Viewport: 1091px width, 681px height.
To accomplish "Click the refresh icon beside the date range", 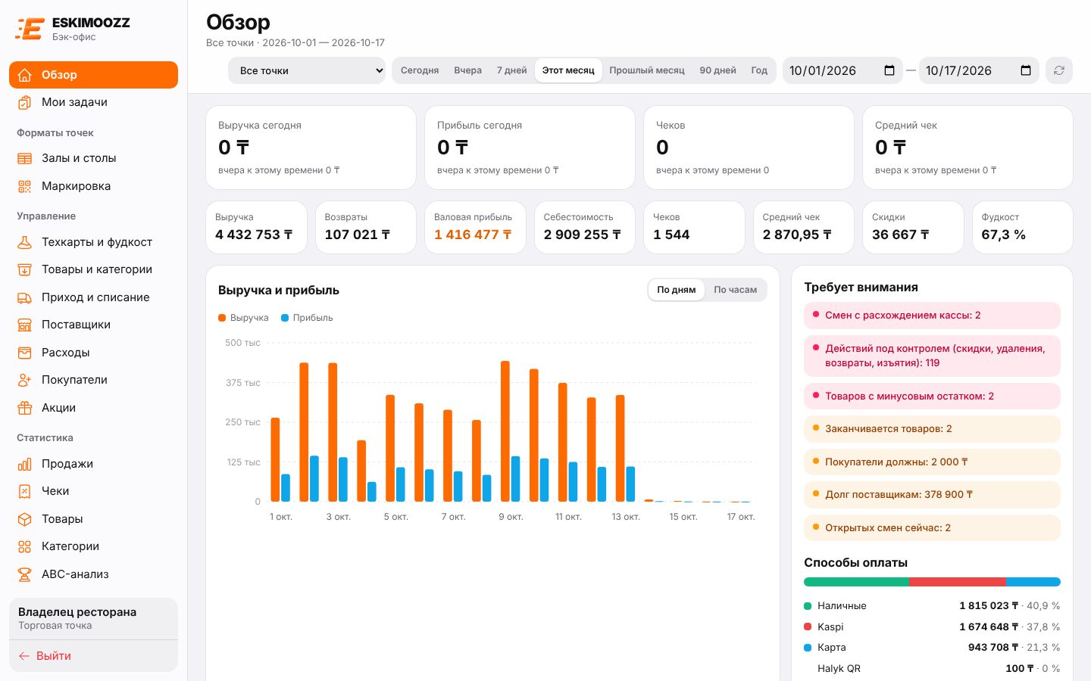I will (x=1058, y=70).
